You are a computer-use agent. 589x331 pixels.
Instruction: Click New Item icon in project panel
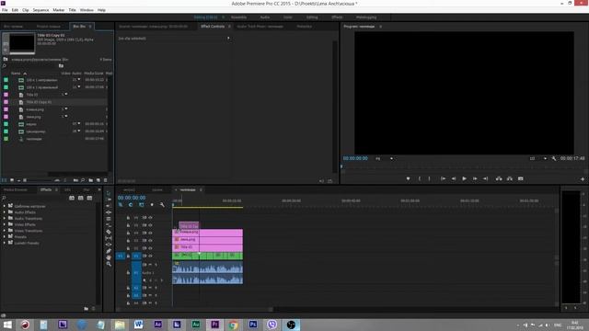pyautogui.click(x=98, y=180)
